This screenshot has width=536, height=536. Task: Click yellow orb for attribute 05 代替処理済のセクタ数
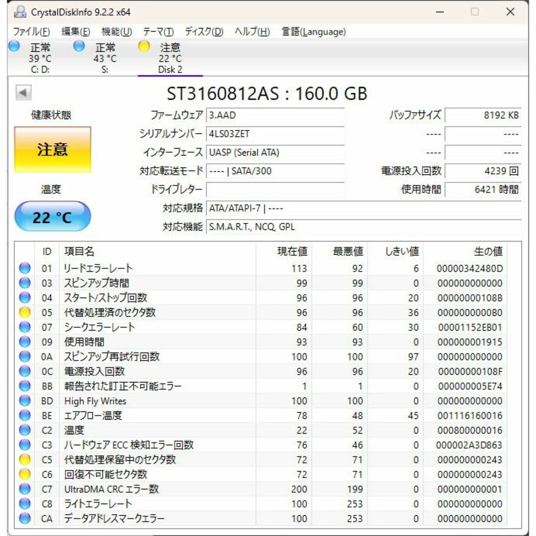coord(25,312)
